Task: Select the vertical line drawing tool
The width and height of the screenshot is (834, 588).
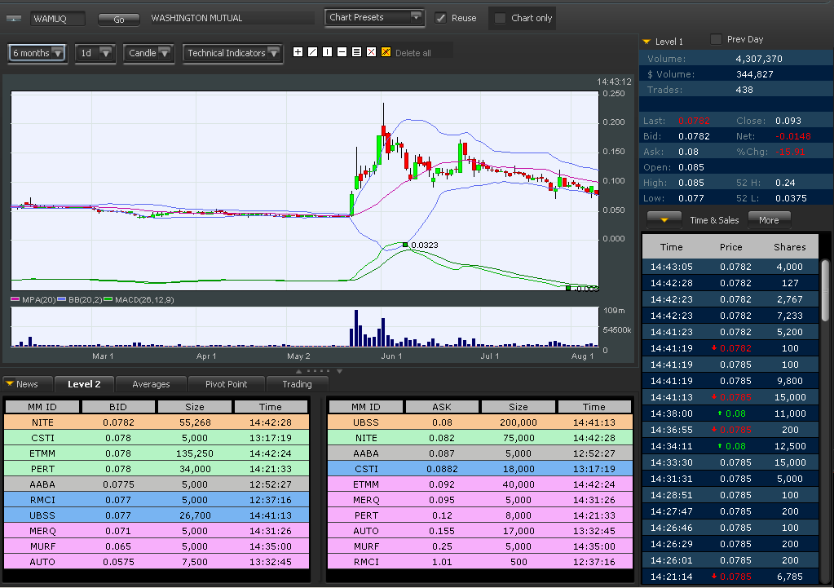Action: [327, 52]
